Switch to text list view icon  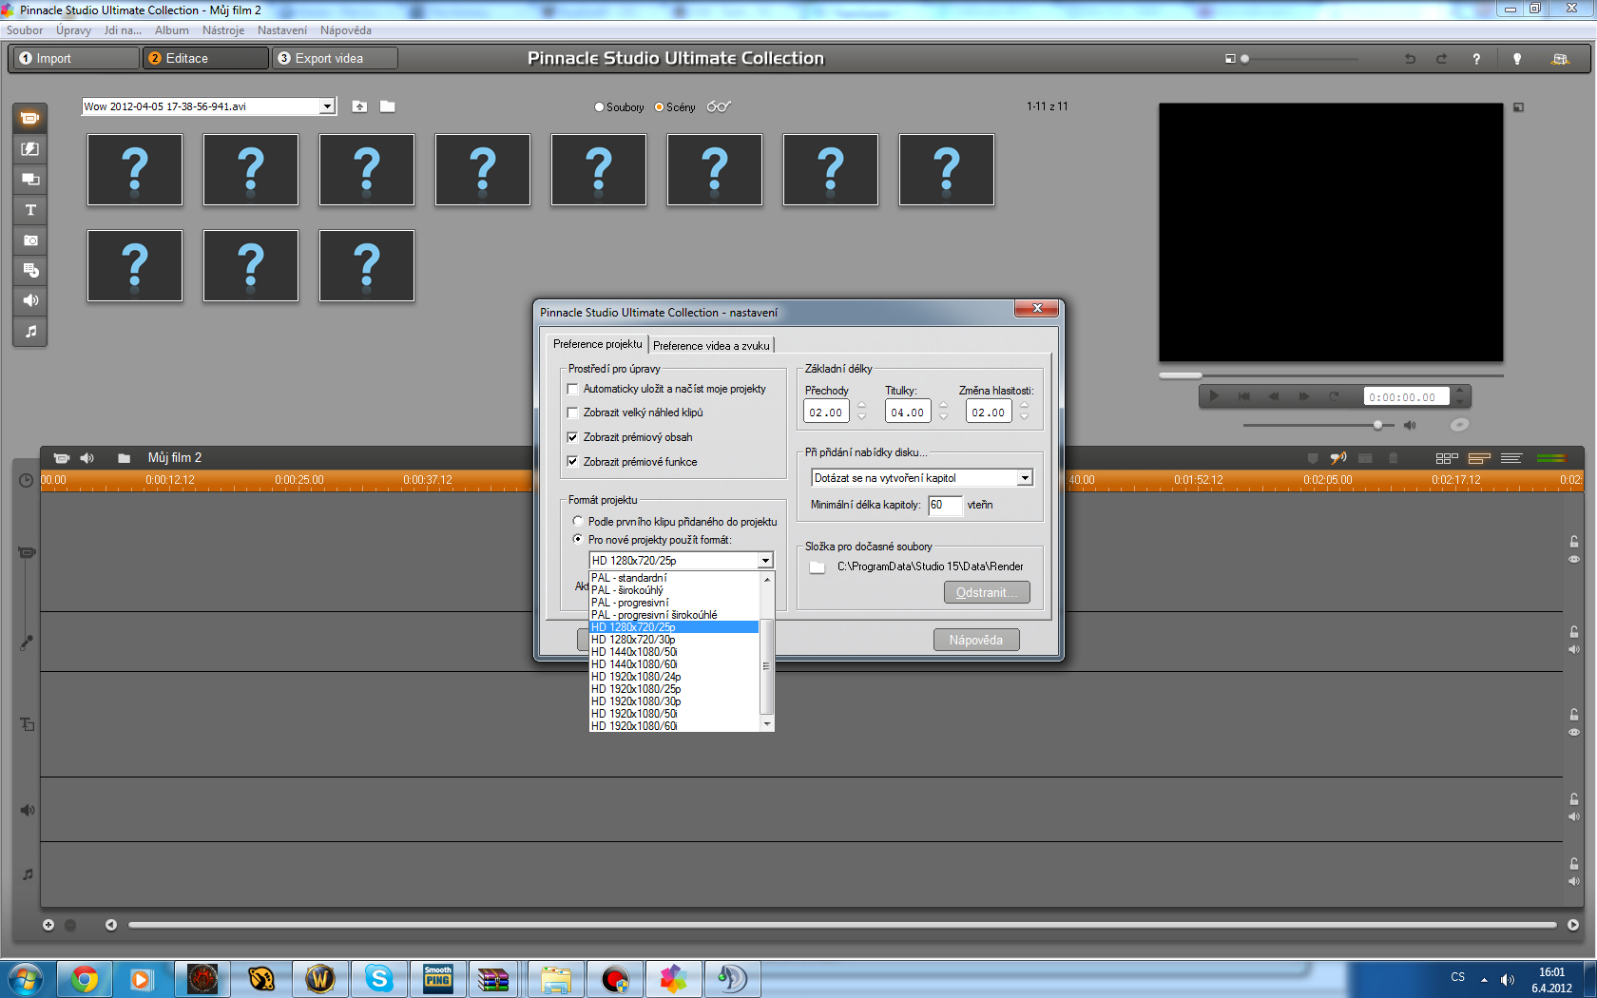coord(1511,458)
